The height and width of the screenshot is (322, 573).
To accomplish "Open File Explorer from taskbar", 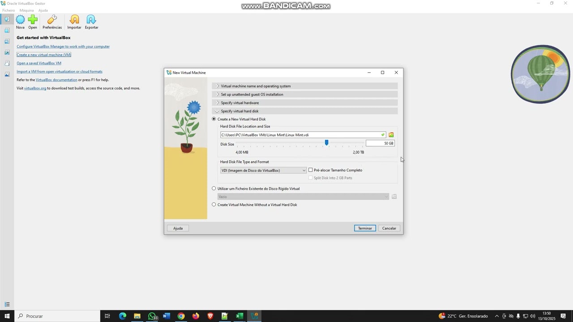I will coord(137,316).
